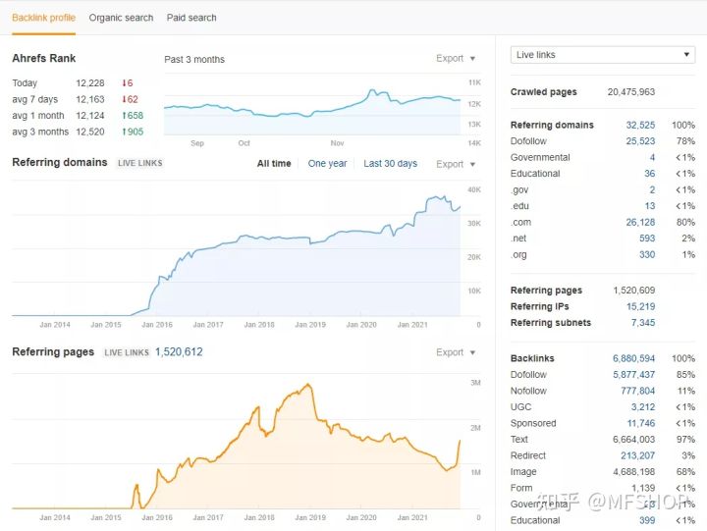Open the Paid search tab
This screenshot has height=531, width=707.
pos(191,18)
